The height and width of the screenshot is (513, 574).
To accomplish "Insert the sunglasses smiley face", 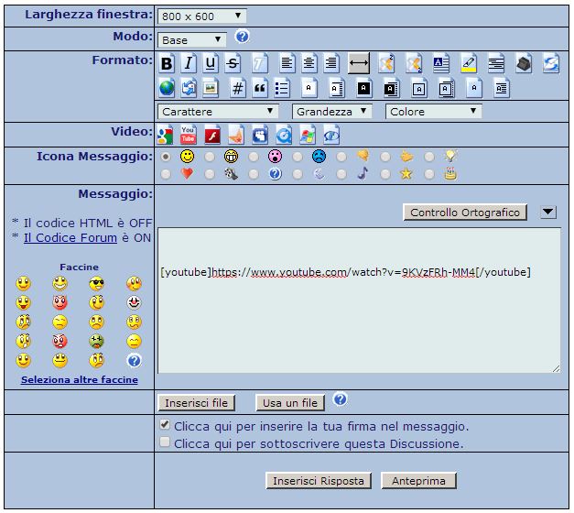I will click(97, 284).
